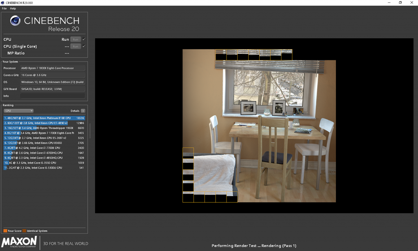This screenshot has height=251, width=418.
Task: Select ranking entry Intel Core i5-3550 CPU
Action: [44, 163]
